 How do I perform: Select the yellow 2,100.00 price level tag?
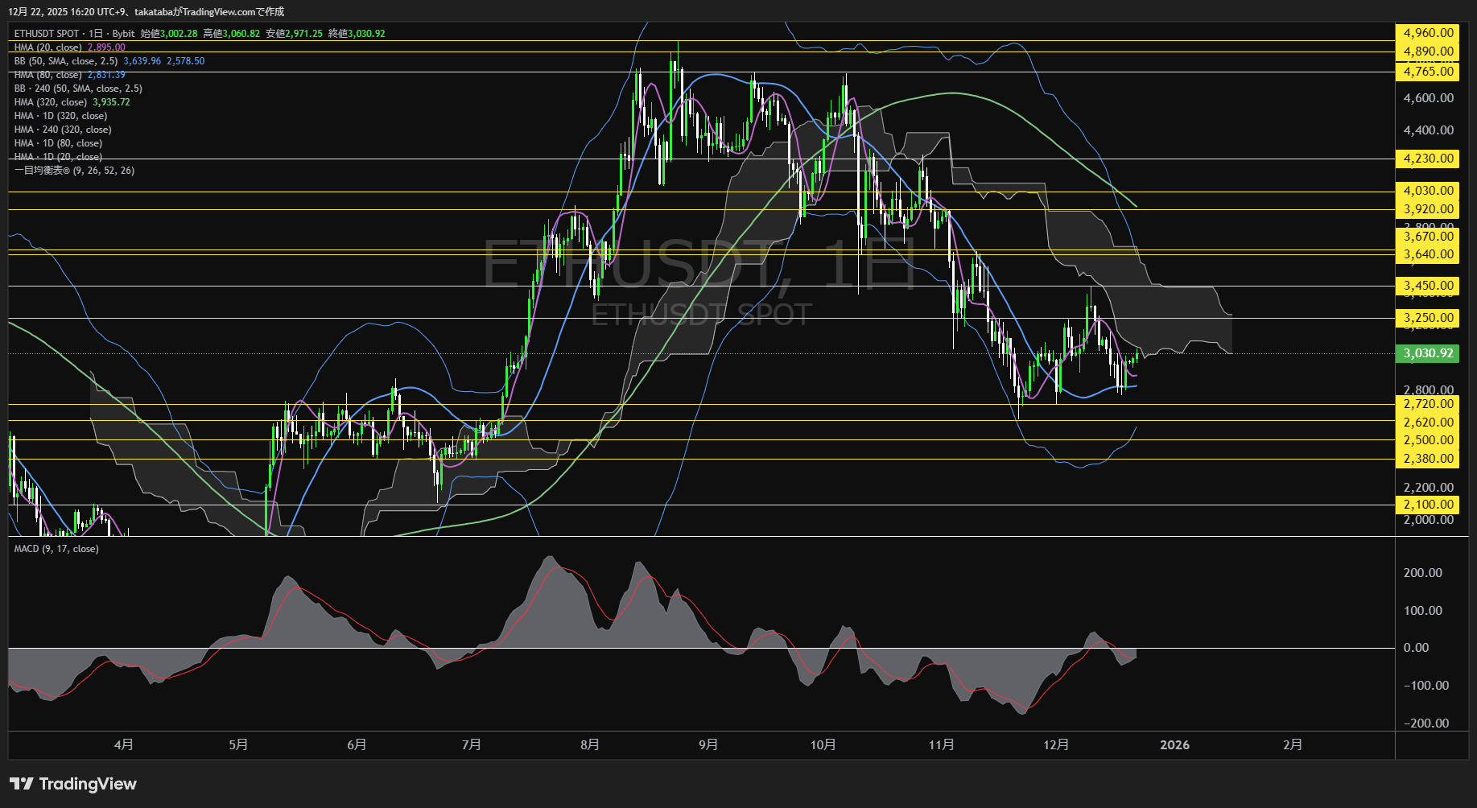pyautogui.click(x=1427, y=505)
